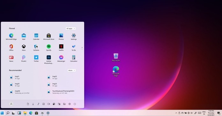Open Search from the taskbar
The image size is (222, 116).
(x=8, y=113)
